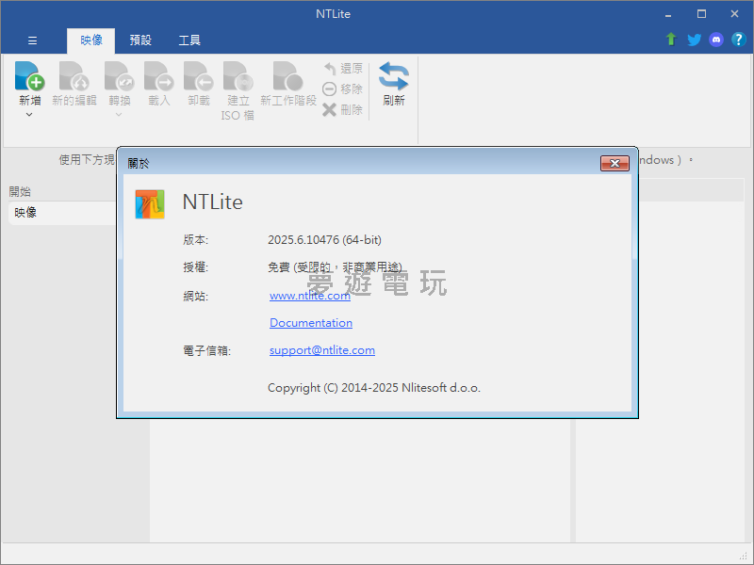Click the 卸載 (Unload) icon

[199, 76]
